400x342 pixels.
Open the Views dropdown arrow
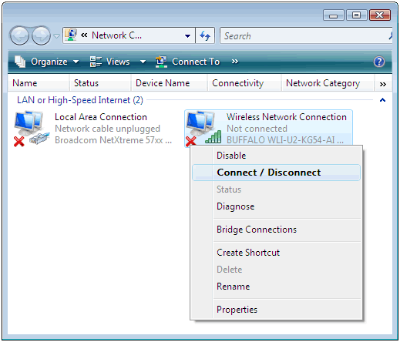pyautogui.click(x=143, y=62)
